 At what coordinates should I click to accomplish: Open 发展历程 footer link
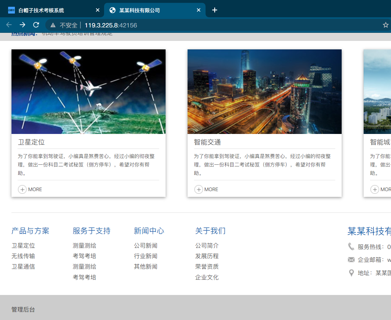point(207,256)
